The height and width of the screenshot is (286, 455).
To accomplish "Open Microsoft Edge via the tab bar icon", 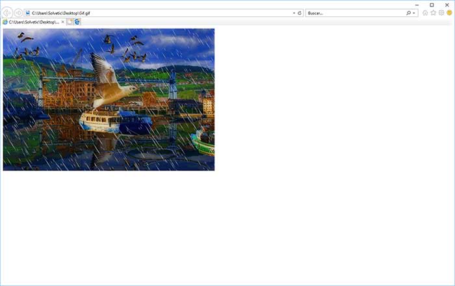I will point(77,22).
